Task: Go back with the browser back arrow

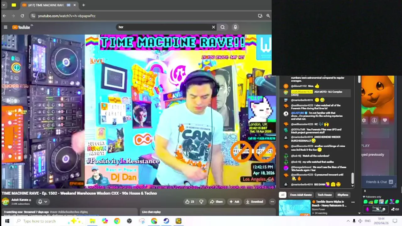Action: tap(4, 16)
